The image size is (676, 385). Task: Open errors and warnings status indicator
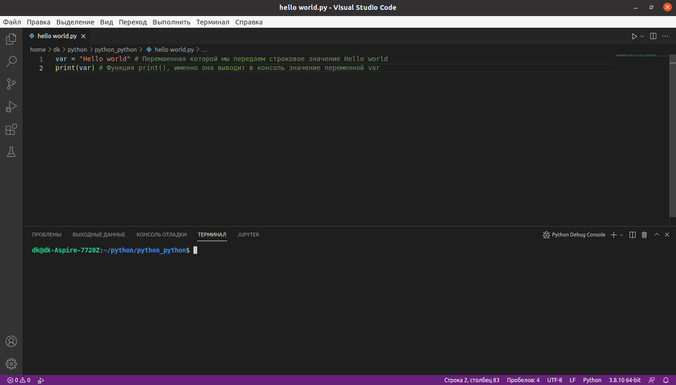pyautogui.click(x=19, y=380)
